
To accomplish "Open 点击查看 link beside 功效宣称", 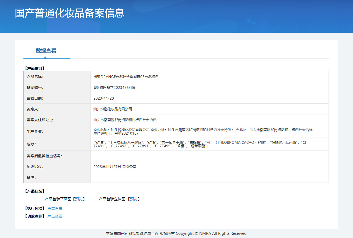I will click(x=55, y=216).
